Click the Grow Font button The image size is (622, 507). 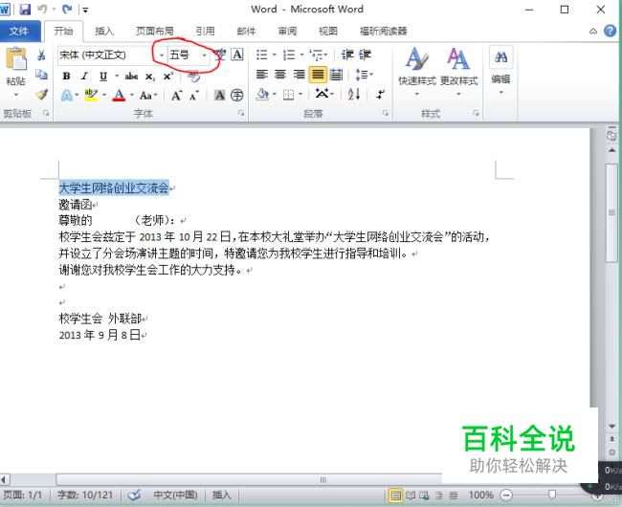click(x=176, y=95)
